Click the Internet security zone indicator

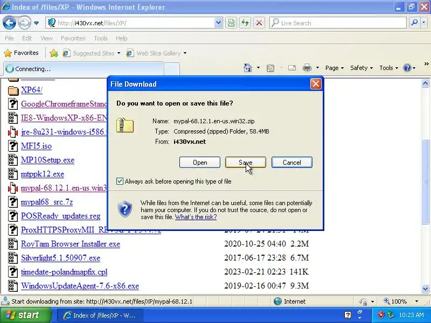(x=289, y=301)
